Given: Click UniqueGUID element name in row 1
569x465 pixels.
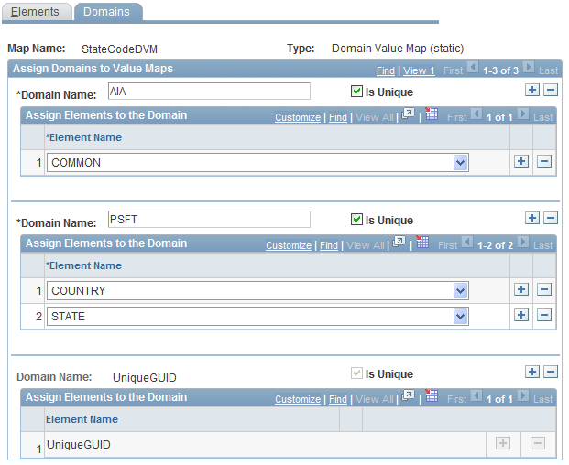Looking at the screenshot, I should click(79, 445).
